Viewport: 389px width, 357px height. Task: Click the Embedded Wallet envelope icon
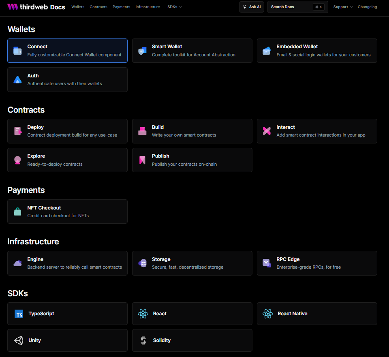[x=267, y=51]
